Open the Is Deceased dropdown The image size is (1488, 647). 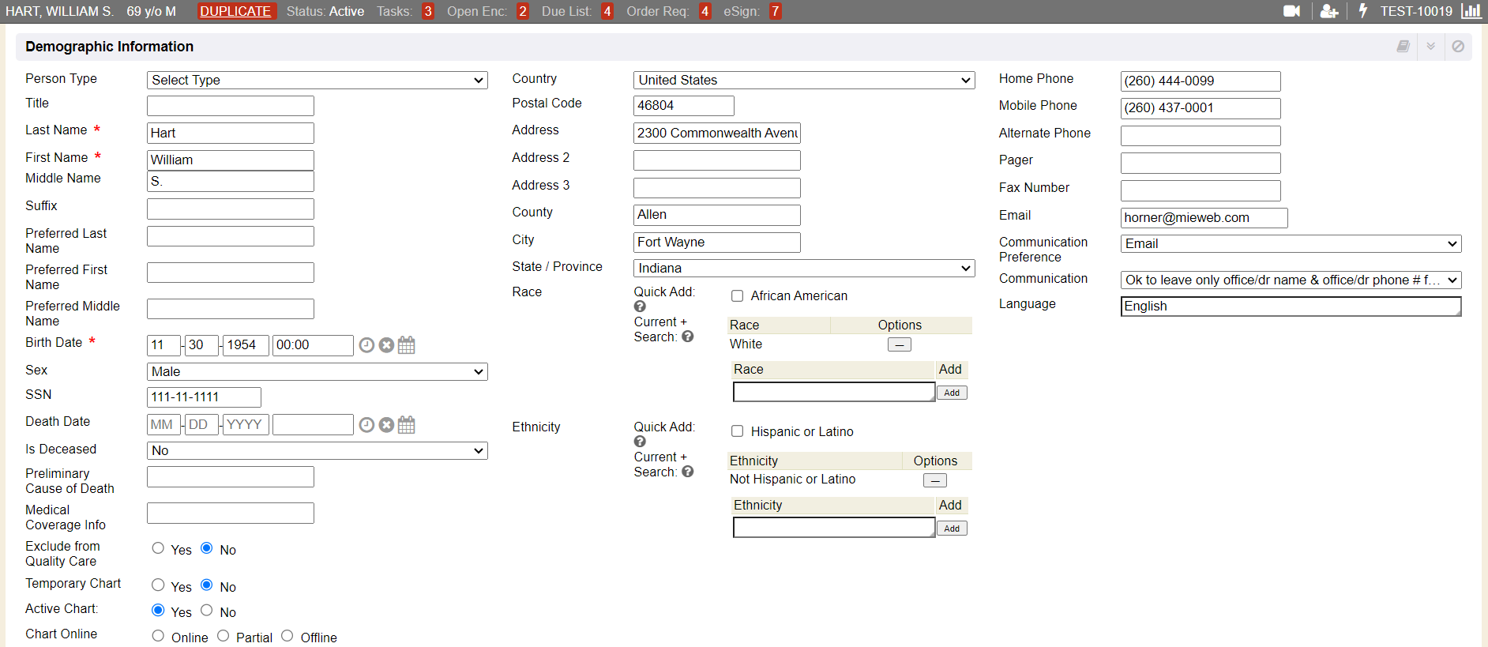pyautogui.click(x=318, y=450)
